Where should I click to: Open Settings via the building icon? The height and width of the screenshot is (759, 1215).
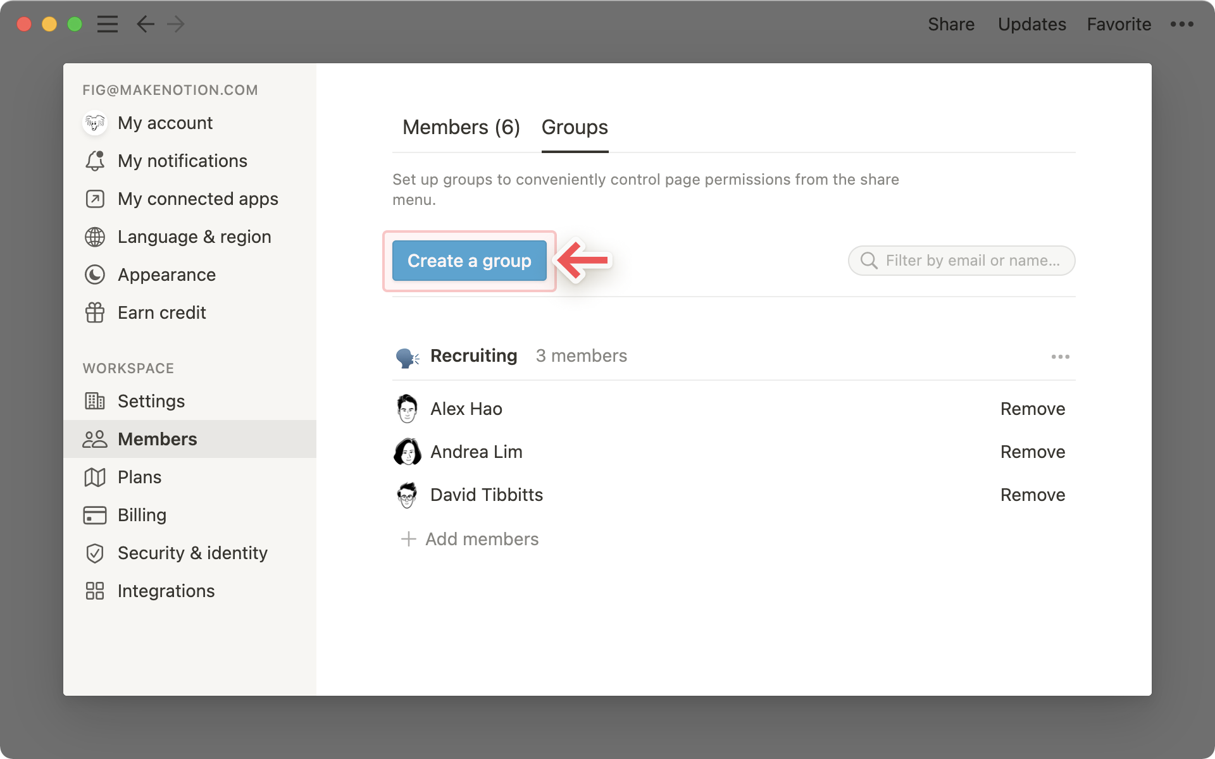[x=95, y=401]
